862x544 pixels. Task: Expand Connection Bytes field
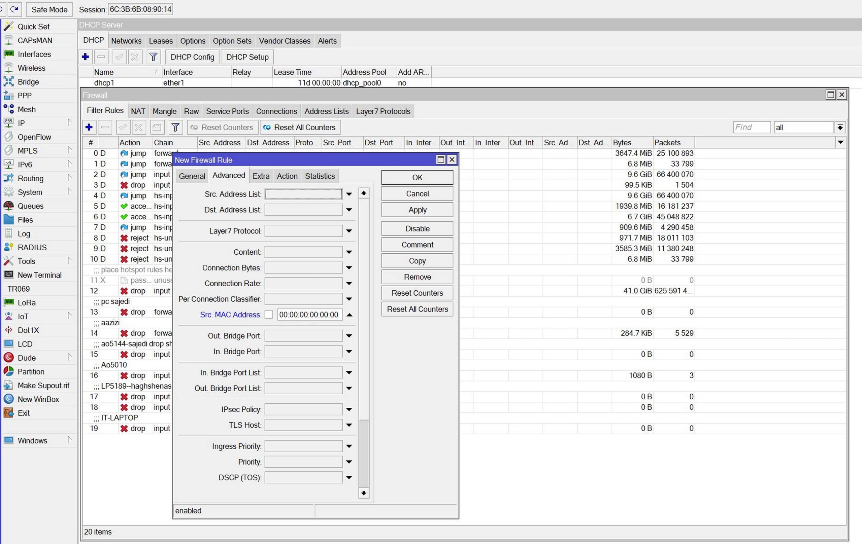coord(349,268)
